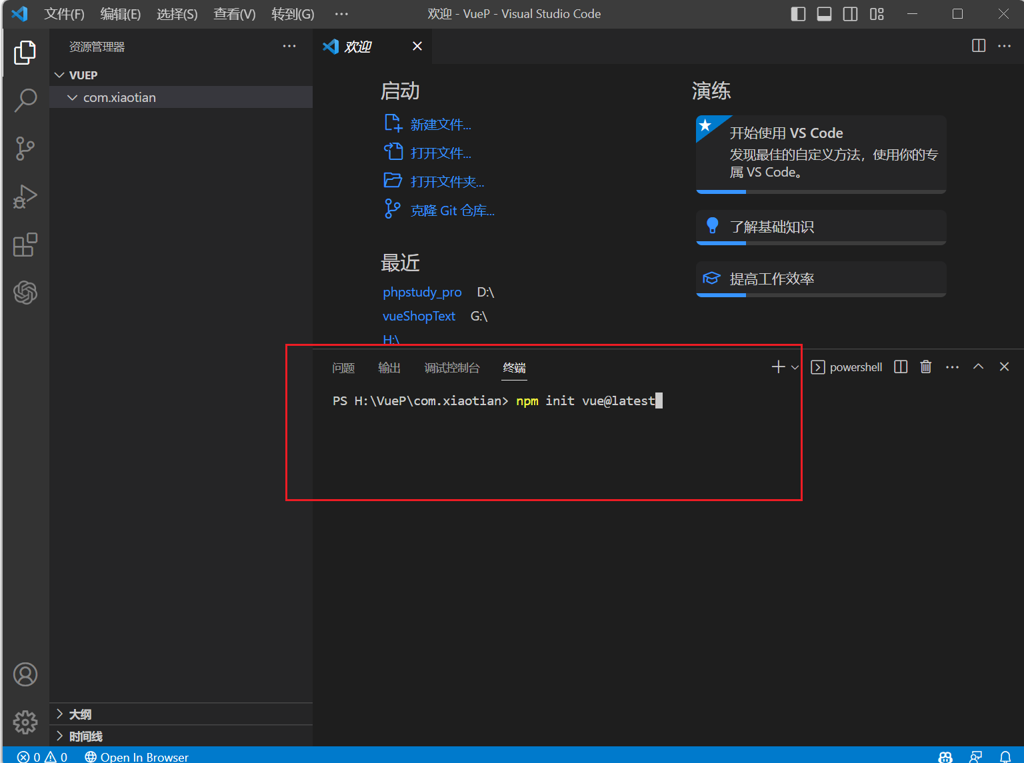
Task: Open the 提高工作效率 walkthrough
Action: click(821, 279)
